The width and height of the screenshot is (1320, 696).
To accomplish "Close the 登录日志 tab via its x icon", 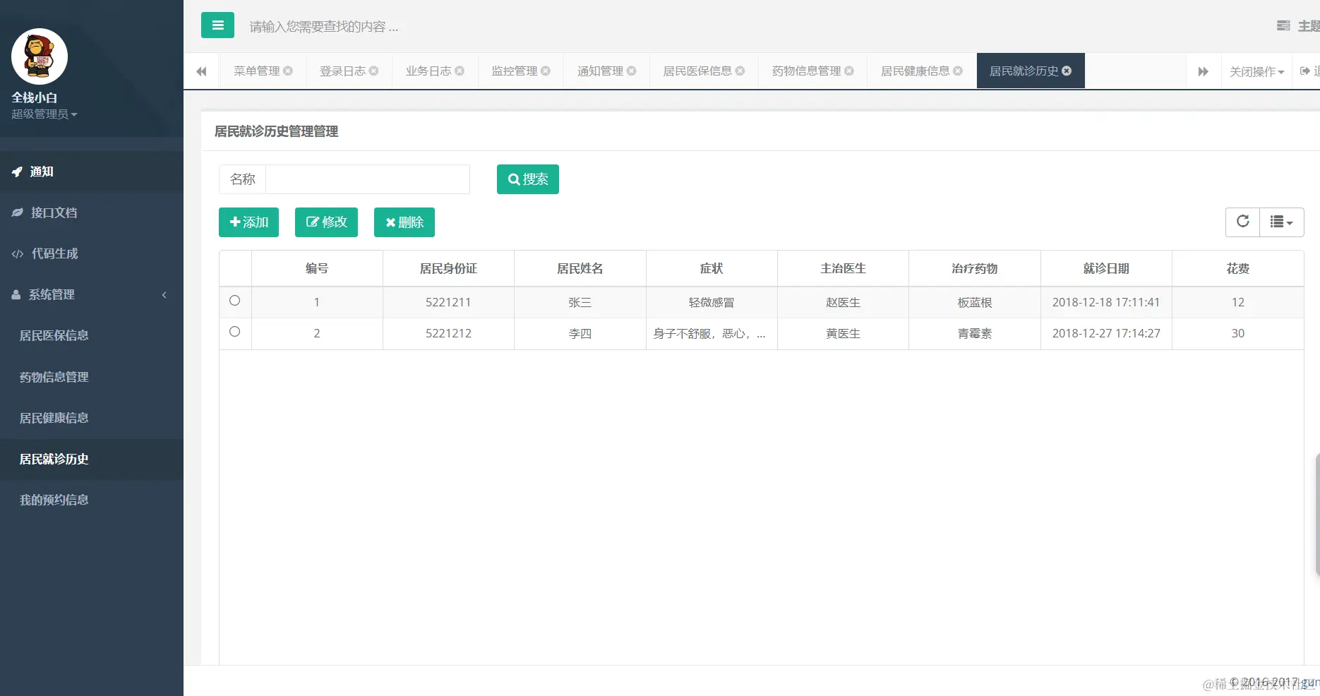I will [x=374, y=71].
